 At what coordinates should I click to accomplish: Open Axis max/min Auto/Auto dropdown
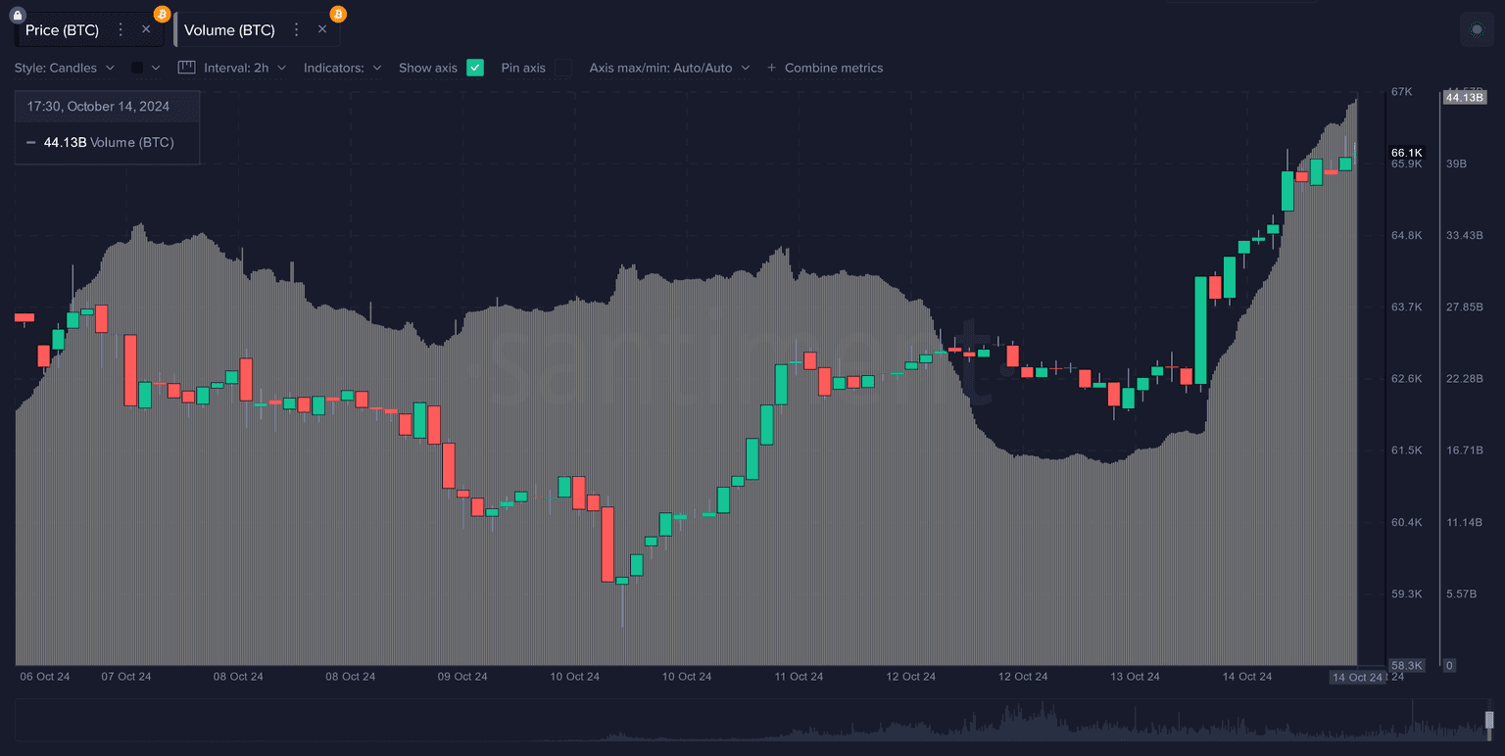pos(669,68)
